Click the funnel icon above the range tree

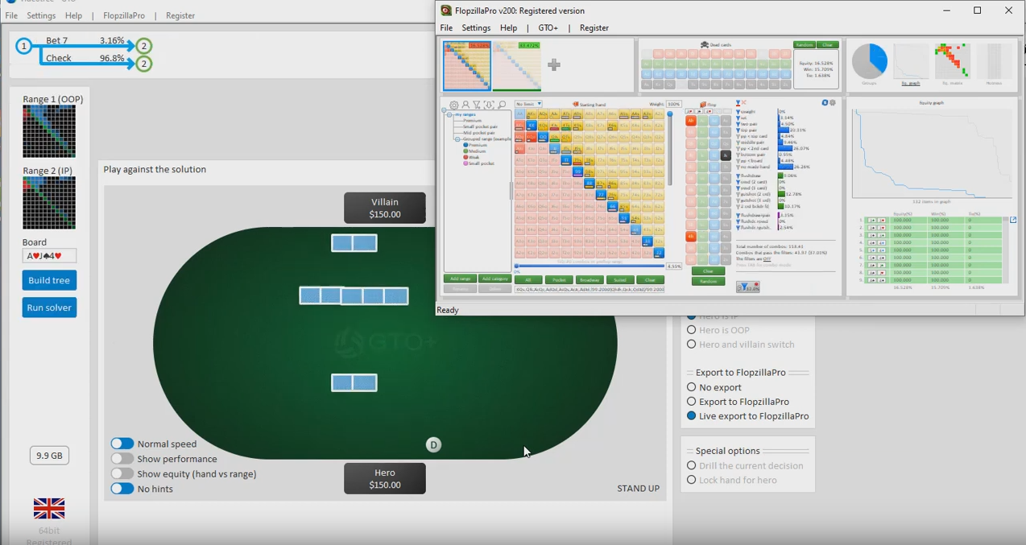(477, 105)
